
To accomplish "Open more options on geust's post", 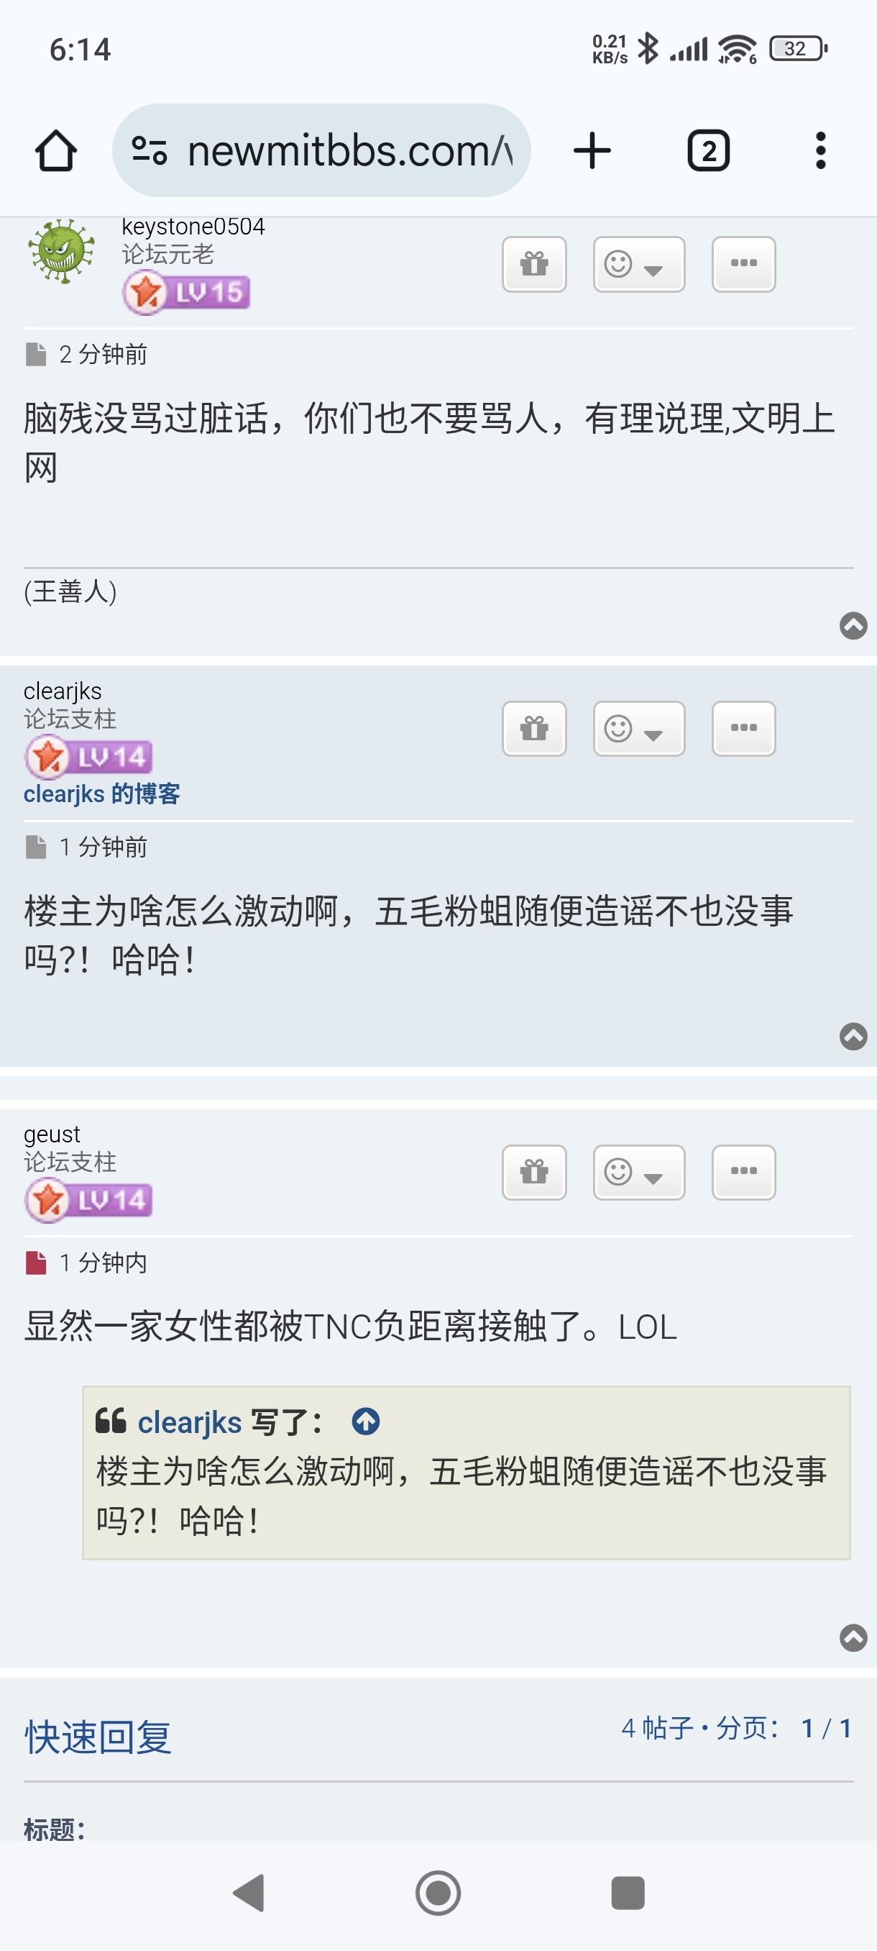I will point(743,1172).
